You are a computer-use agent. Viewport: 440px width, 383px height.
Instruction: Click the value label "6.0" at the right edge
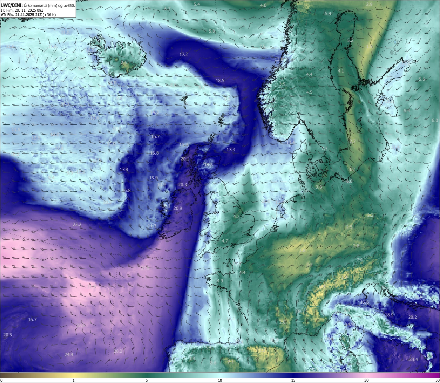pyautogui.click(x=435, y=121)
